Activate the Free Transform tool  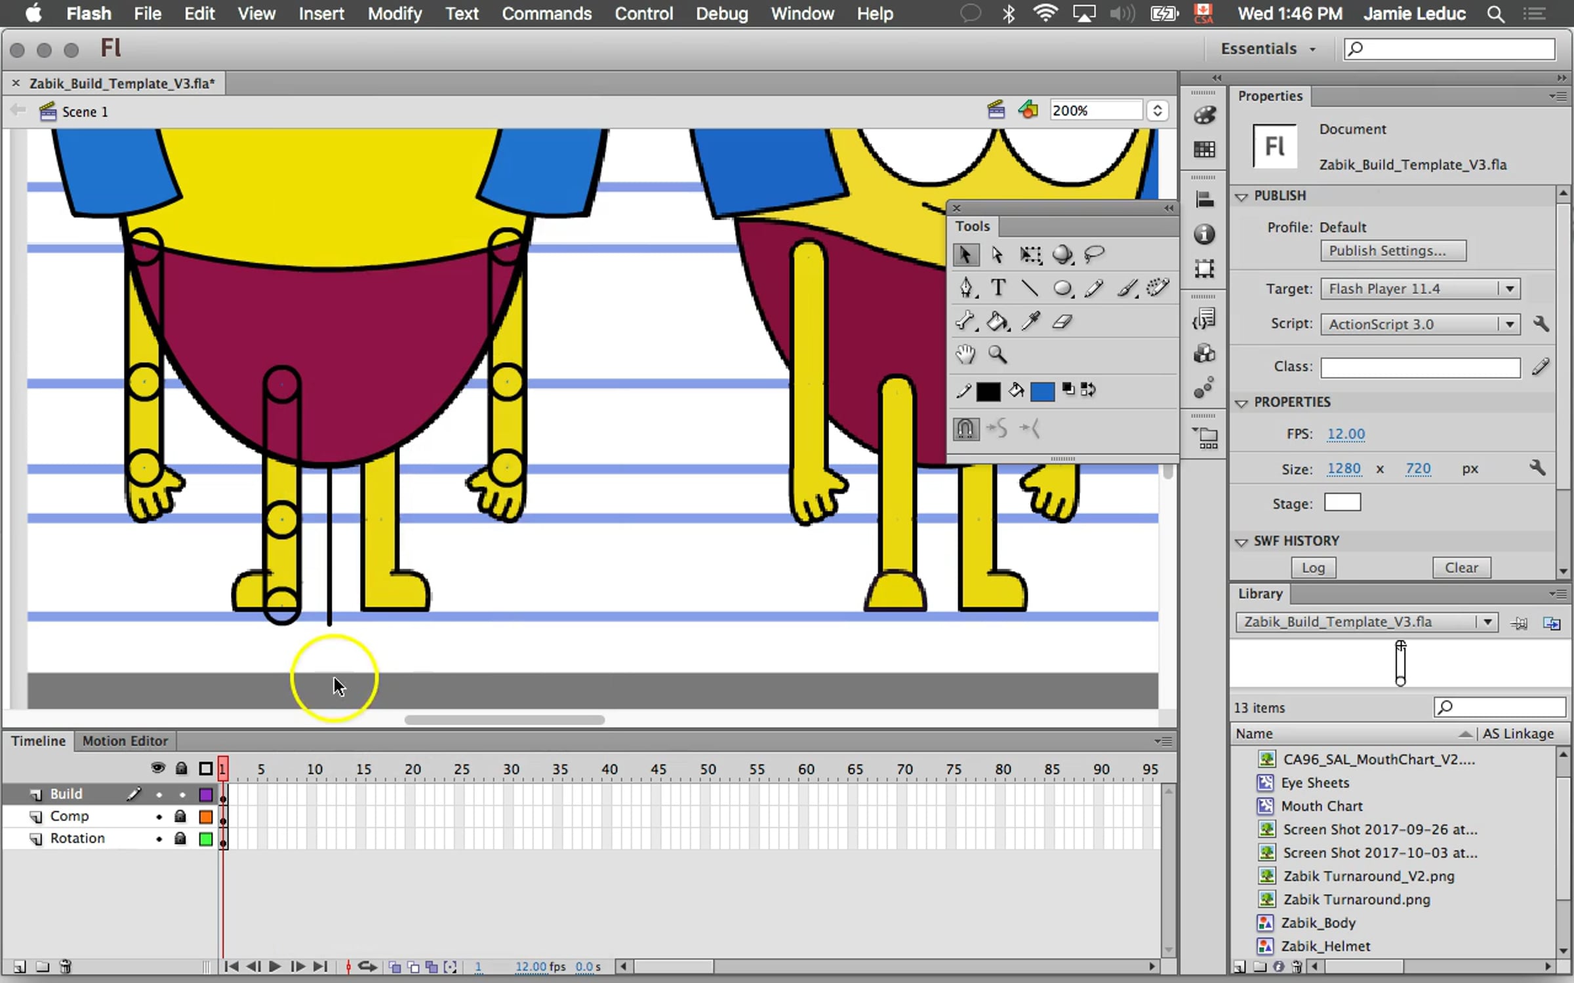pos(1030,254)
